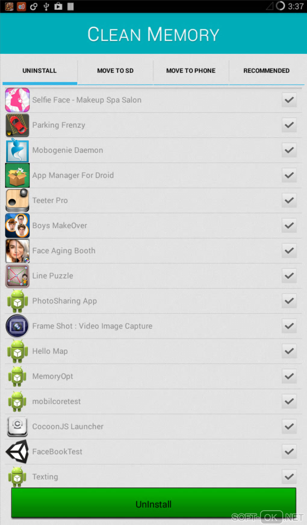Tap the Parking Frenzy red car icon
Viewport: 307px width, 525px height.
[x=17, y=125]
